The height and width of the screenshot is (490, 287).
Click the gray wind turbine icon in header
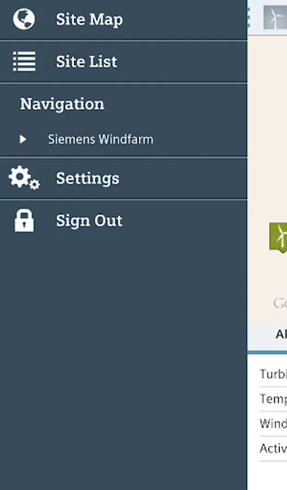275,17
